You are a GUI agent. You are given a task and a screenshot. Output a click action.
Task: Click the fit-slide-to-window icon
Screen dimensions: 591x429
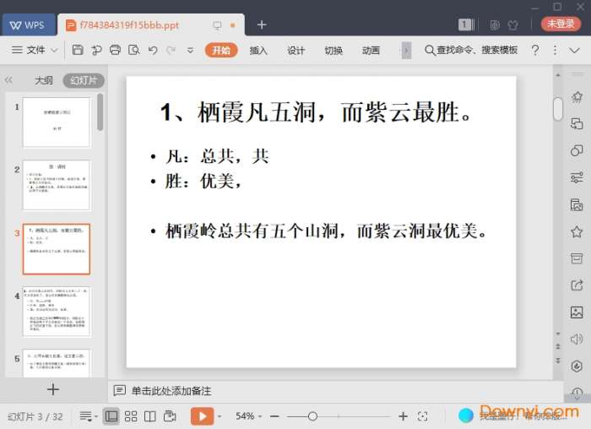(x=423, y=416)
